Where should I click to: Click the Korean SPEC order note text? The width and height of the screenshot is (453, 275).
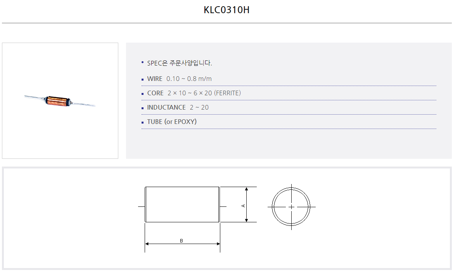(x=180, y=63)
